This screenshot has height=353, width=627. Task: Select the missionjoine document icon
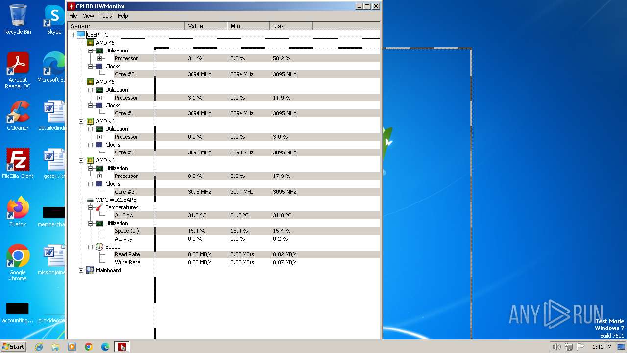(51, 260)
